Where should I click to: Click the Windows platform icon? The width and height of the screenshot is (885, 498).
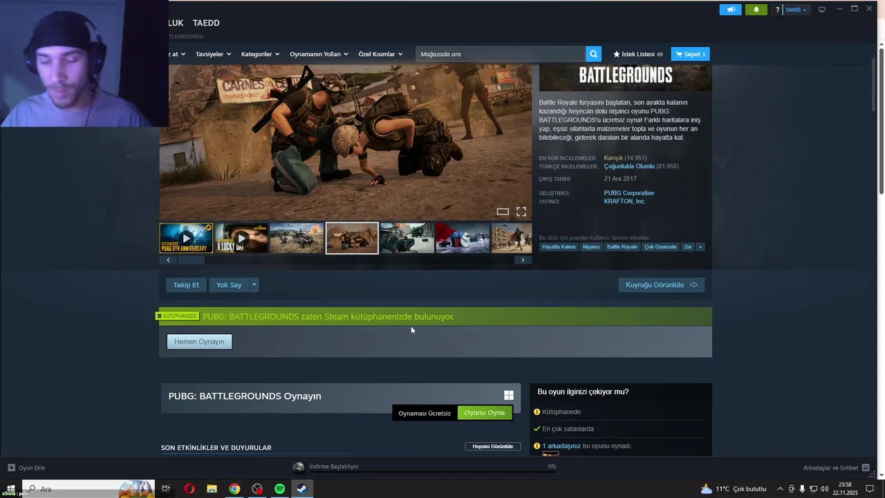click(509, 396)
